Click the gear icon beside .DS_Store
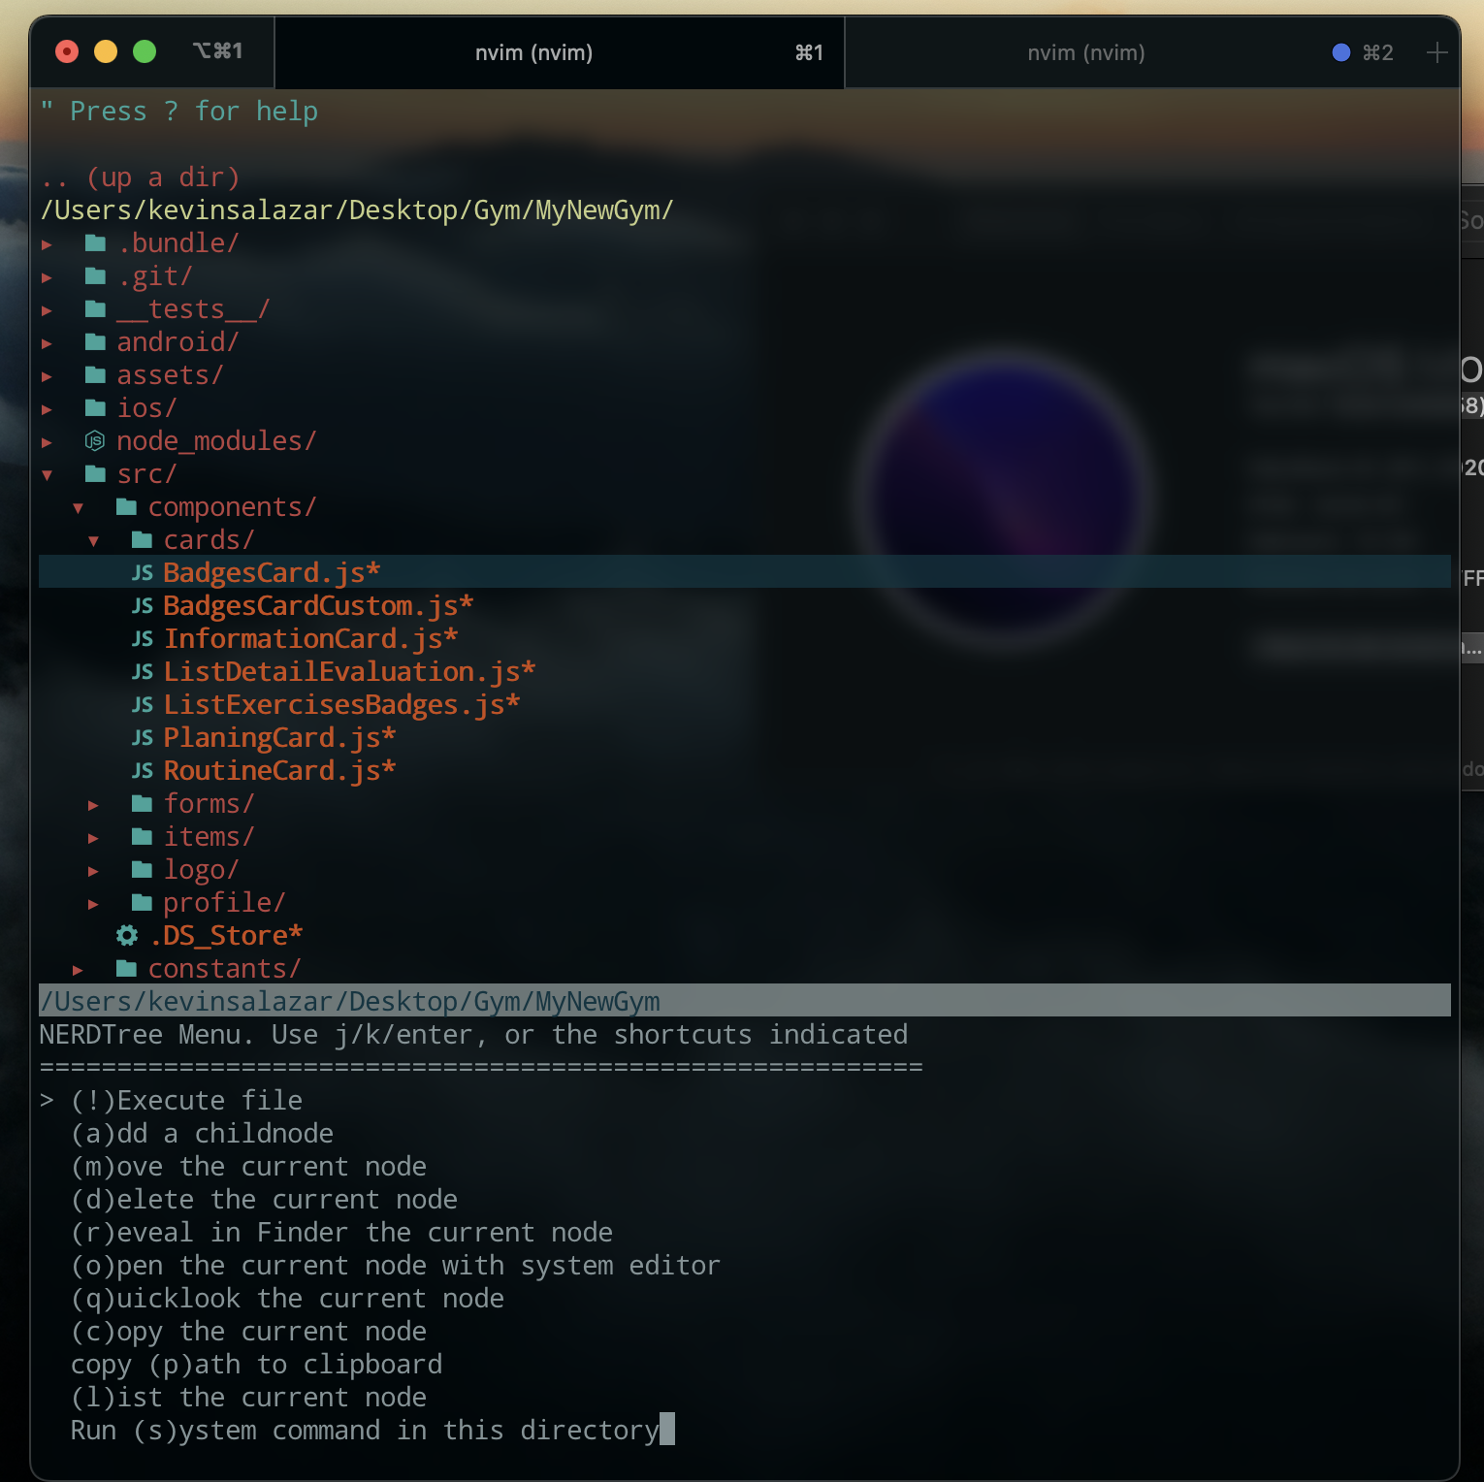This screenshot has height=1482, width=1484. (127, 936)
